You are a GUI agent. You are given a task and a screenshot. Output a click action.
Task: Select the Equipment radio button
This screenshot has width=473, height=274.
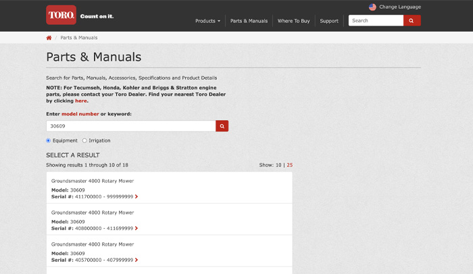coord(48,140)
